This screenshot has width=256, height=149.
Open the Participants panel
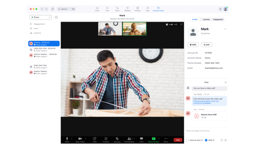pos(129,140)
